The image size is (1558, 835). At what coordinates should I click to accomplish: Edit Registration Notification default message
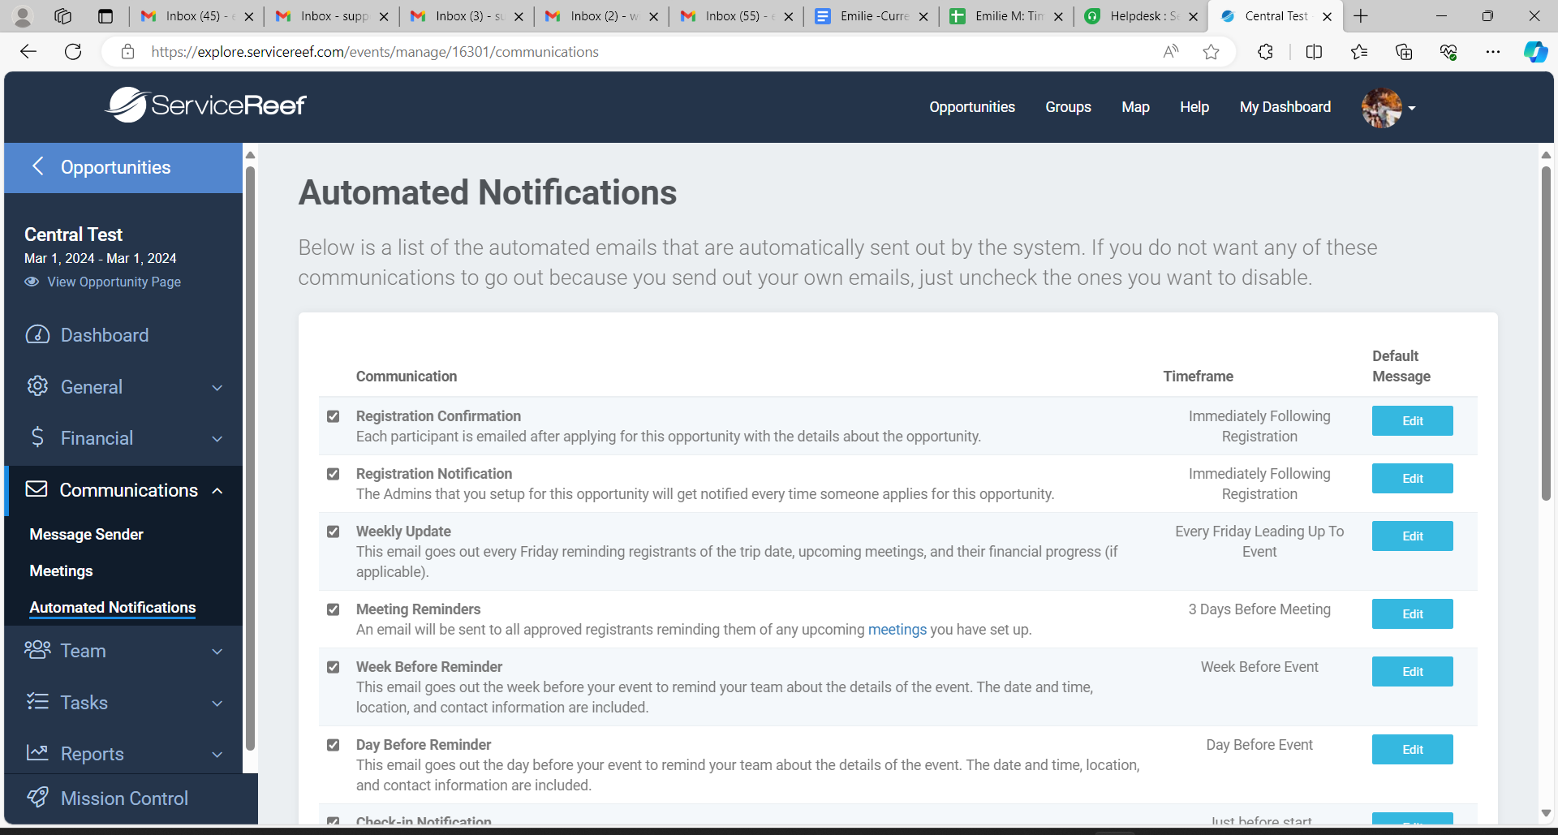1412,479
